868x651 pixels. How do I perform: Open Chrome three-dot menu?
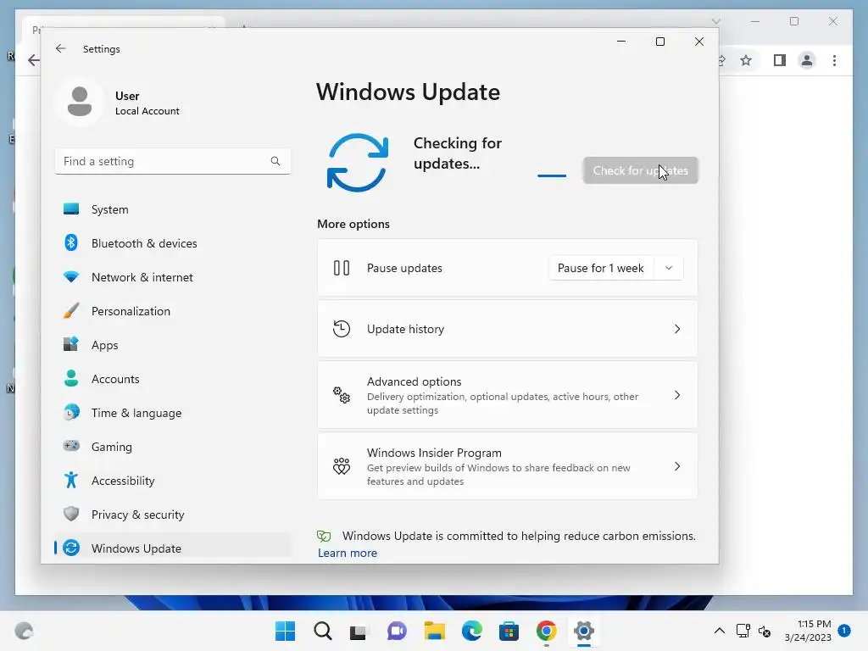pos(834,60)
